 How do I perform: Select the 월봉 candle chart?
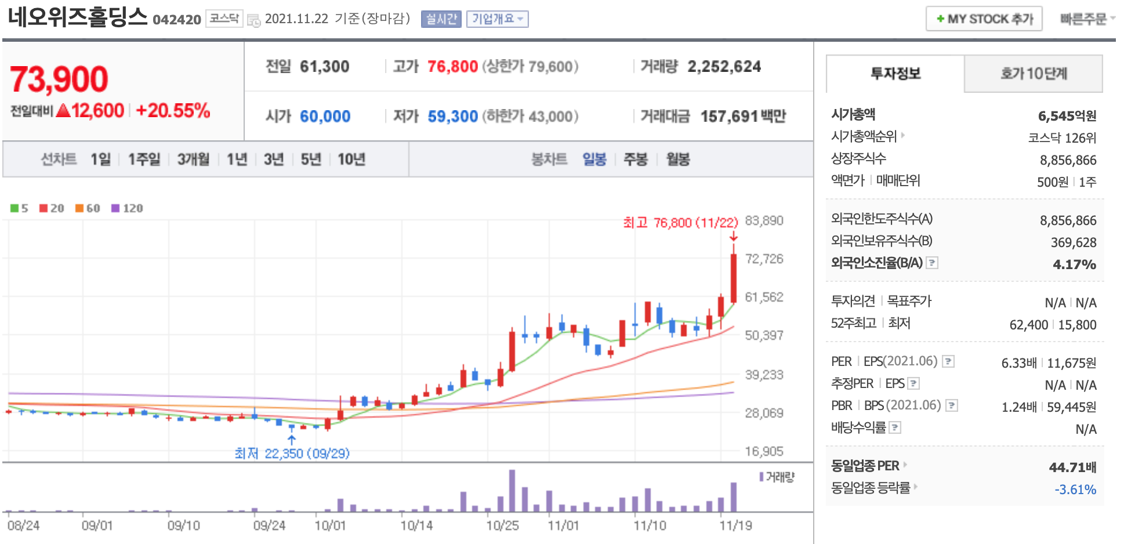678,159
